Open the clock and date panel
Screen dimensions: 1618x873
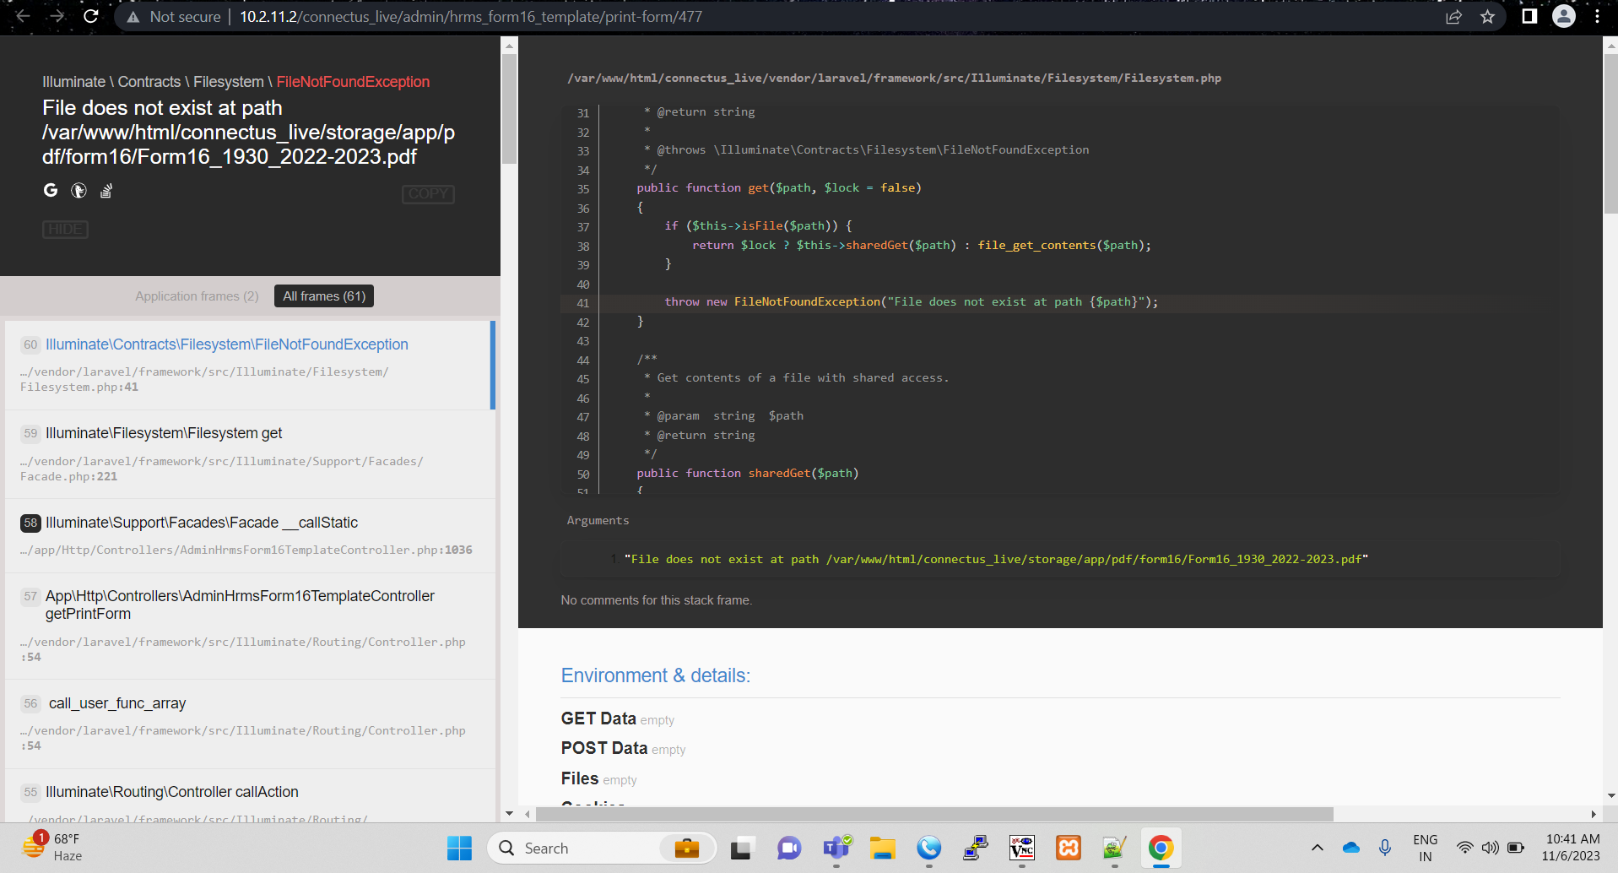(1572, 848)
